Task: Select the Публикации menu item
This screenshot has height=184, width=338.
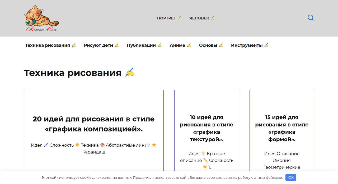Action: click(144, 45)
